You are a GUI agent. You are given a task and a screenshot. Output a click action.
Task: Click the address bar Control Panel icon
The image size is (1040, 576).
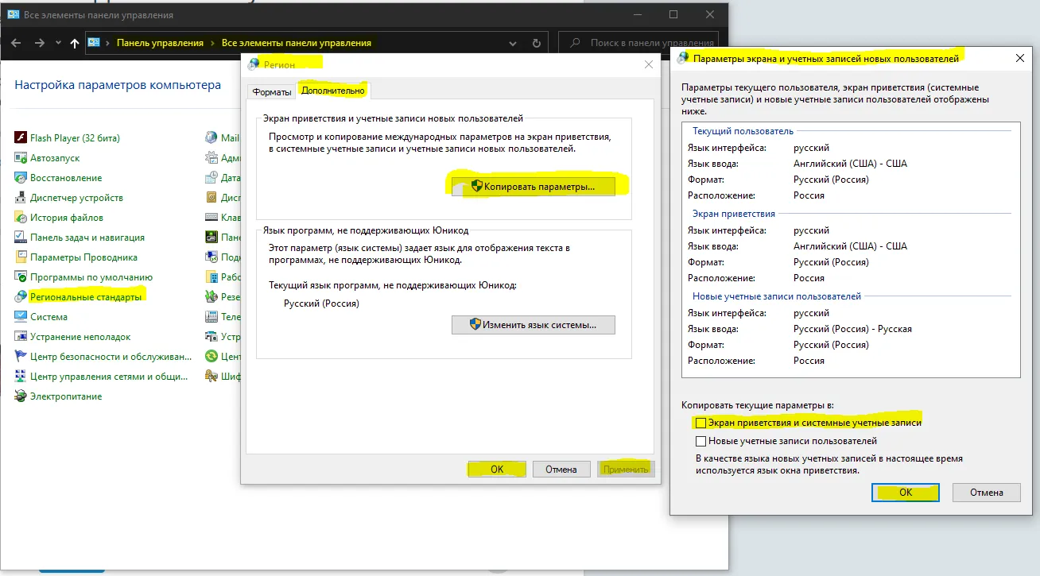[x=95, y=43]
